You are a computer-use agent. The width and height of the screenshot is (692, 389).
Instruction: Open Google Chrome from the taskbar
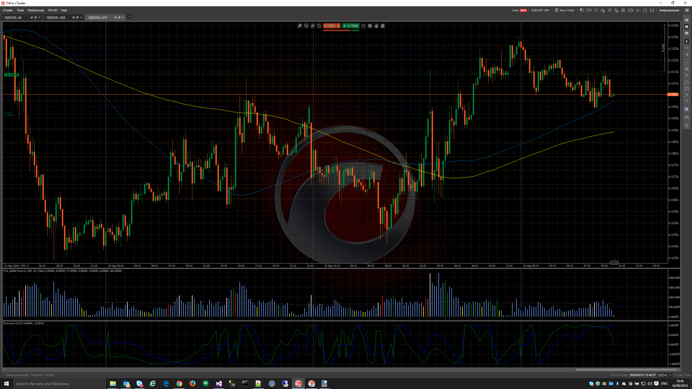tap(179, 384)
